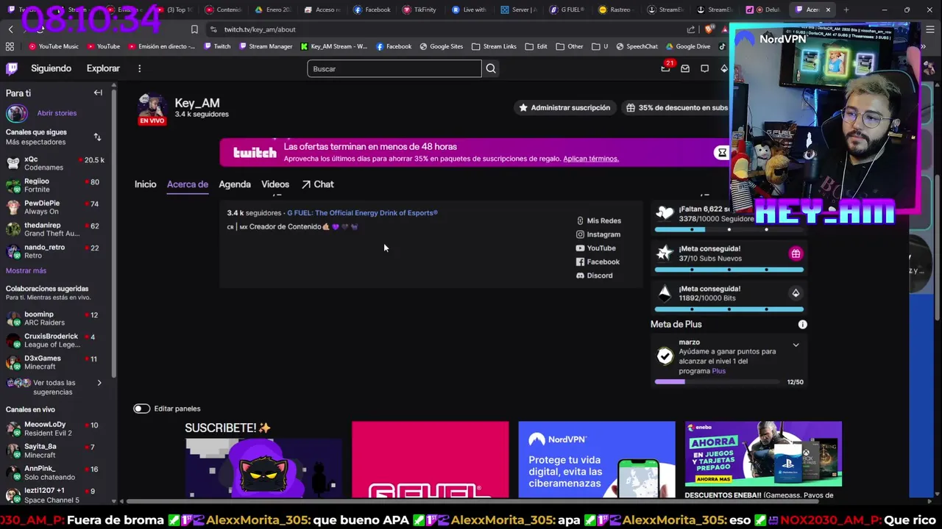Viewport: 942px width, 529px height.
Task: Dismiss the Twitch offers banner hourglass icon
Action: 722,152
